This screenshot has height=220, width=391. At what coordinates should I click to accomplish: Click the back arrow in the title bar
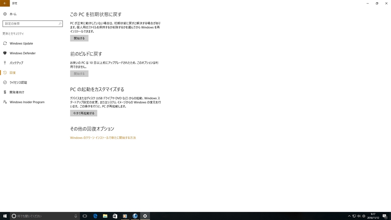point(5,3)
